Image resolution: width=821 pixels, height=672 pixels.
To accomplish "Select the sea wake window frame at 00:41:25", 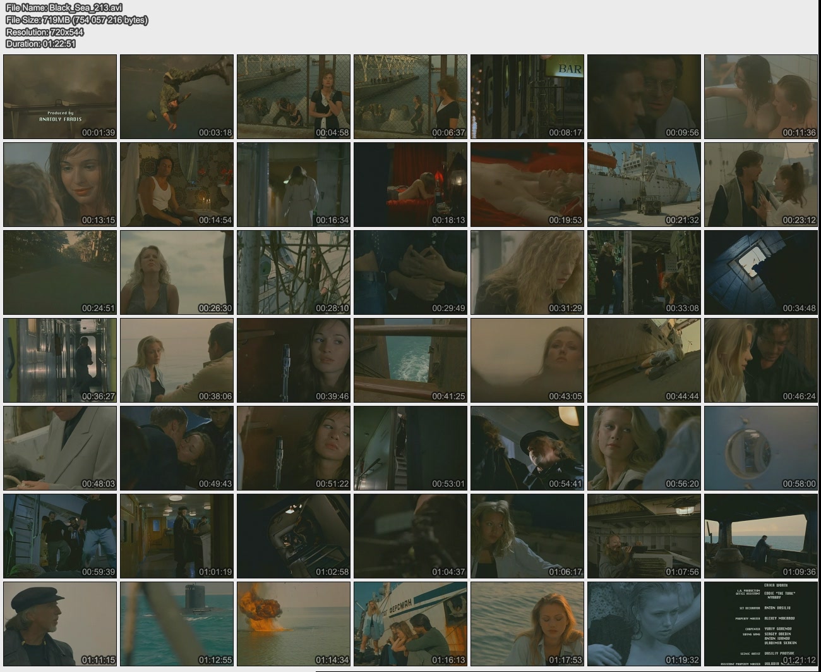I will coord(410,360).
